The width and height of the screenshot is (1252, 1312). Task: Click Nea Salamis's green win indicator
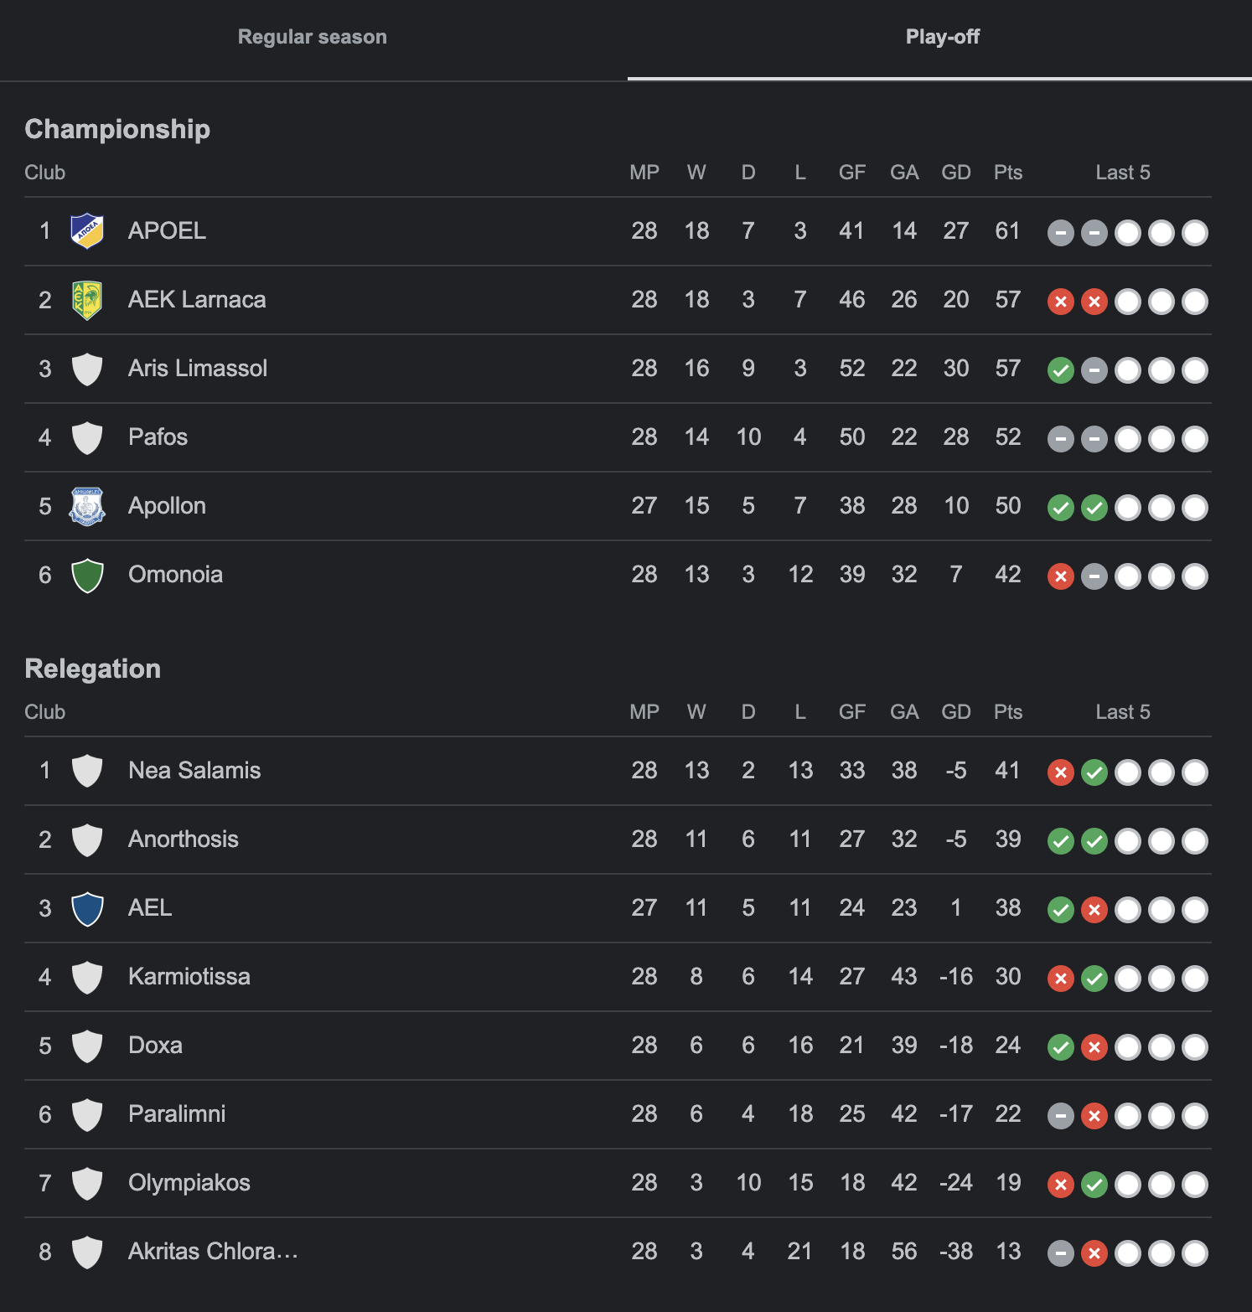[x=1094, y=772]
